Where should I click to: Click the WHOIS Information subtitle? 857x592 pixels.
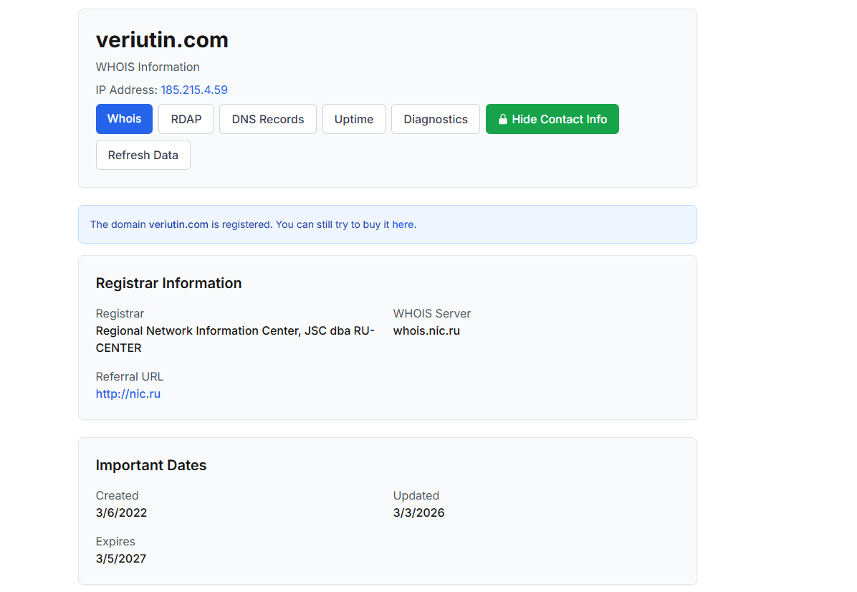click(148, 67)
